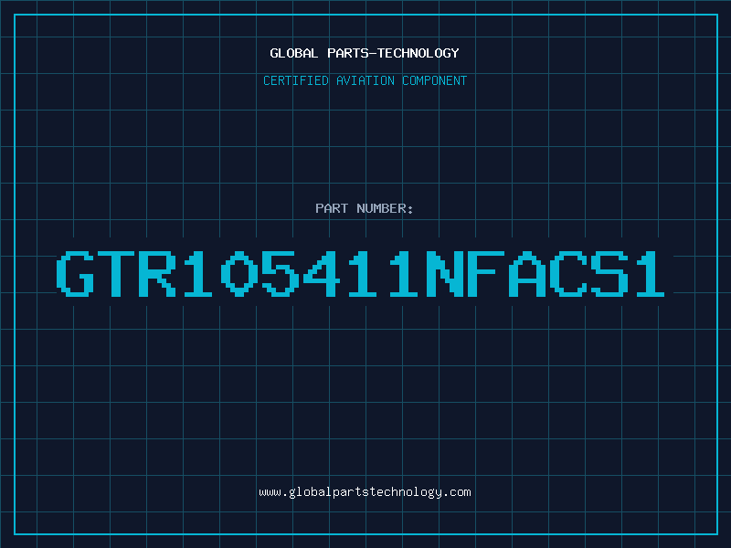Click the GLOBAL PARTS-TECHNOLOGY title
Viewport: 731px width, 548px height.
365,53
